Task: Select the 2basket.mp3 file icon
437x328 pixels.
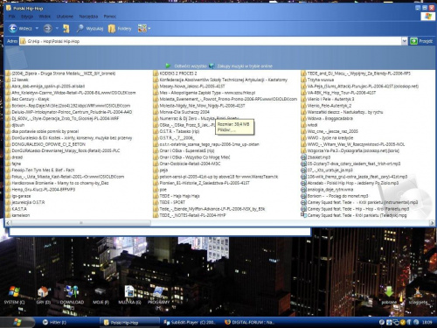Action: pos(303,157)
